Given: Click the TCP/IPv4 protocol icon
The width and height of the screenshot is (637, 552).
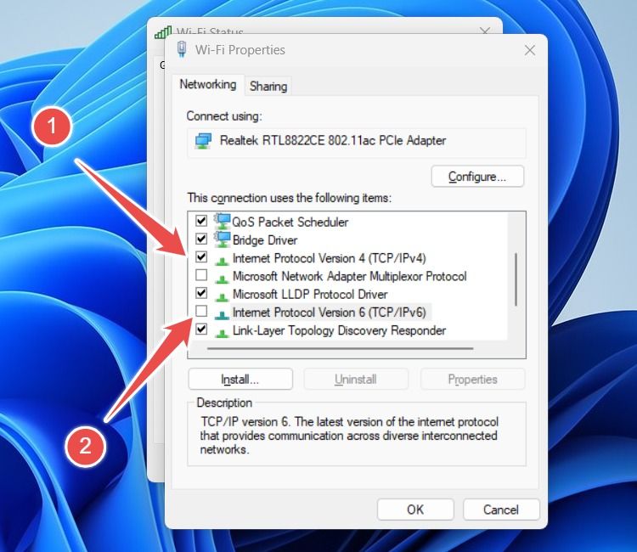Looking at the screenshot, I should pyautogui.click(x=222, y=261).
